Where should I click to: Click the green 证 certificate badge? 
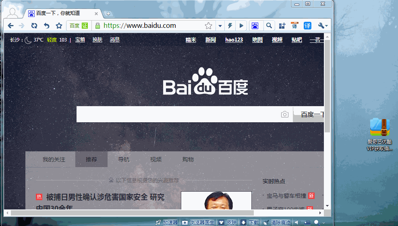[85, 25]
